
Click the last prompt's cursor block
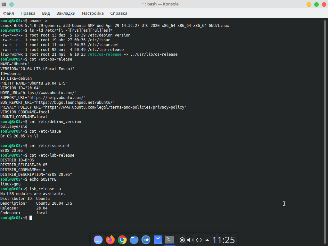[30, 218]
